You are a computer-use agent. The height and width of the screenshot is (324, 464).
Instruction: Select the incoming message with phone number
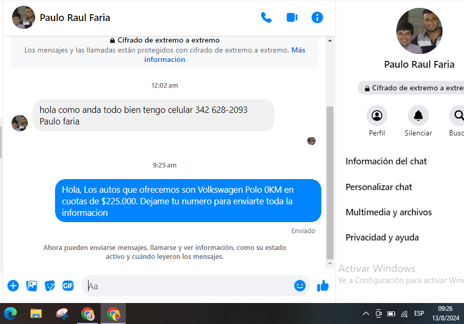(153, 116)
